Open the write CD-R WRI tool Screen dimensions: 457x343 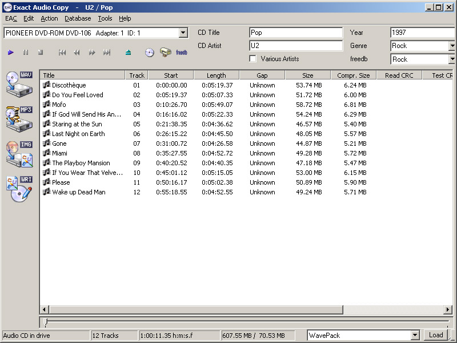pyautogui.click(x=19, y=189)
